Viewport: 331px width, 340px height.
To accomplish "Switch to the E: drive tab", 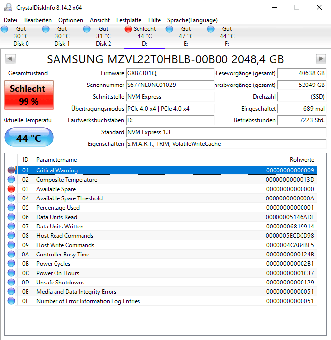I will pos(186,36).
